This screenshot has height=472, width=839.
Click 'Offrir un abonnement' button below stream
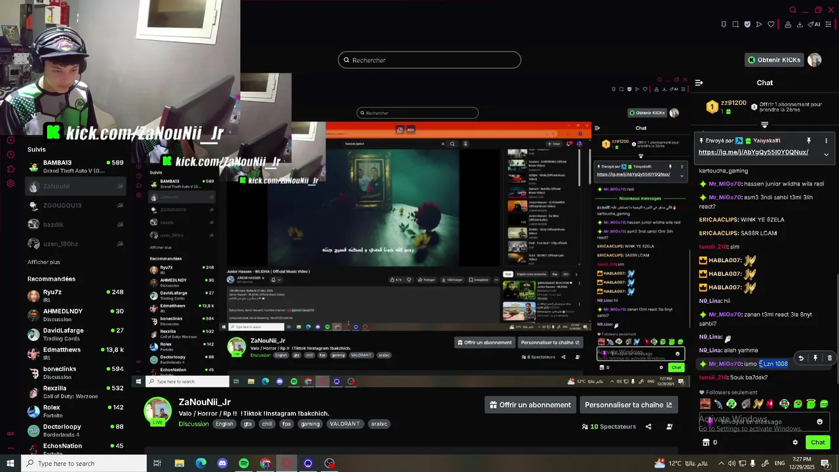pyautogui.click(x=530, y=404)
